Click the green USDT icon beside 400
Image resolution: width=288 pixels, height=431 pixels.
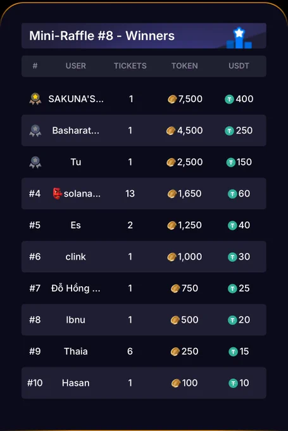click(x=229, y=100)
